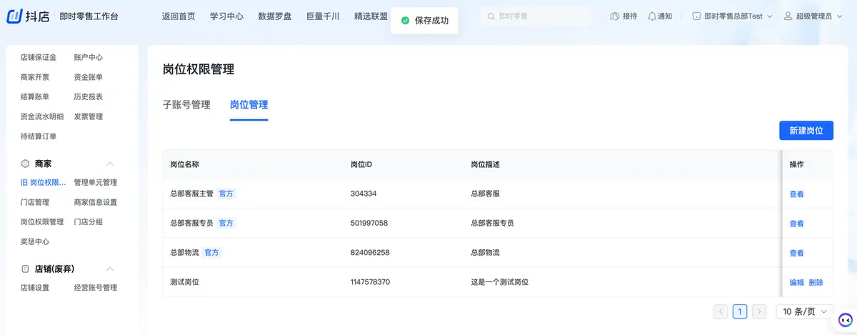The width and height of the screenshot is (857, 335).
Task: Open 经营账号管理 in sidebar
Action: tap(96, 288)
